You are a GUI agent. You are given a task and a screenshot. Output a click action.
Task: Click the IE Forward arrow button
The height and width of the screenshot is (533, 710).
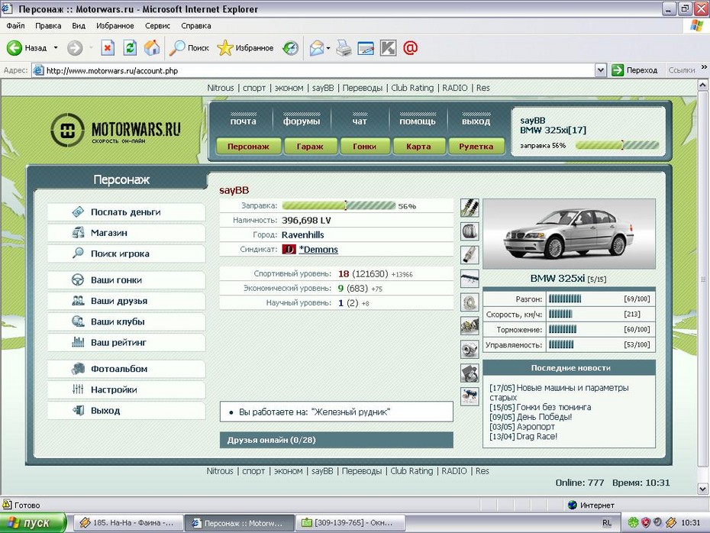coord(75,47)
